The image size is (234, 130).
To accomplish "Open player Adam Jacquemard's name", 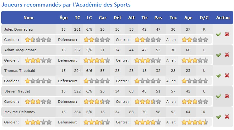I will point(20,50).
